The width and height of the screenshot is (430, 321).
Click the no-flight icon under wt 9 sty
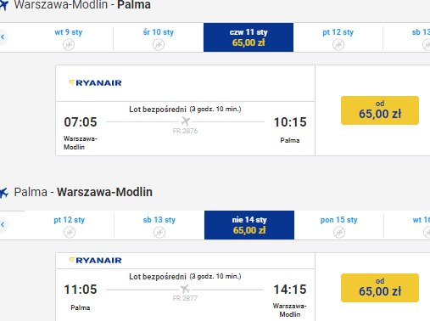click(69, 45)
